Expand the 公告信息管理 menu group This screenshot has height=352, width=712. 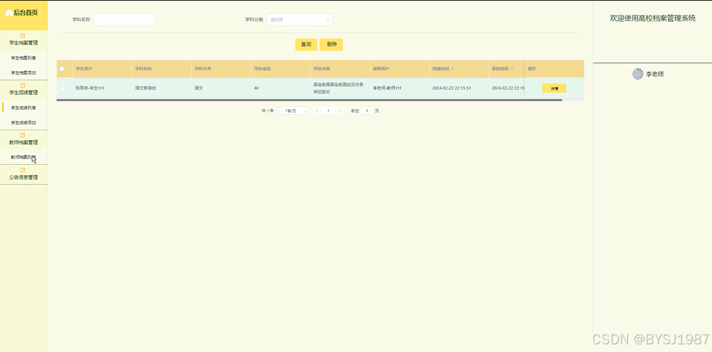tap(24, 174)
